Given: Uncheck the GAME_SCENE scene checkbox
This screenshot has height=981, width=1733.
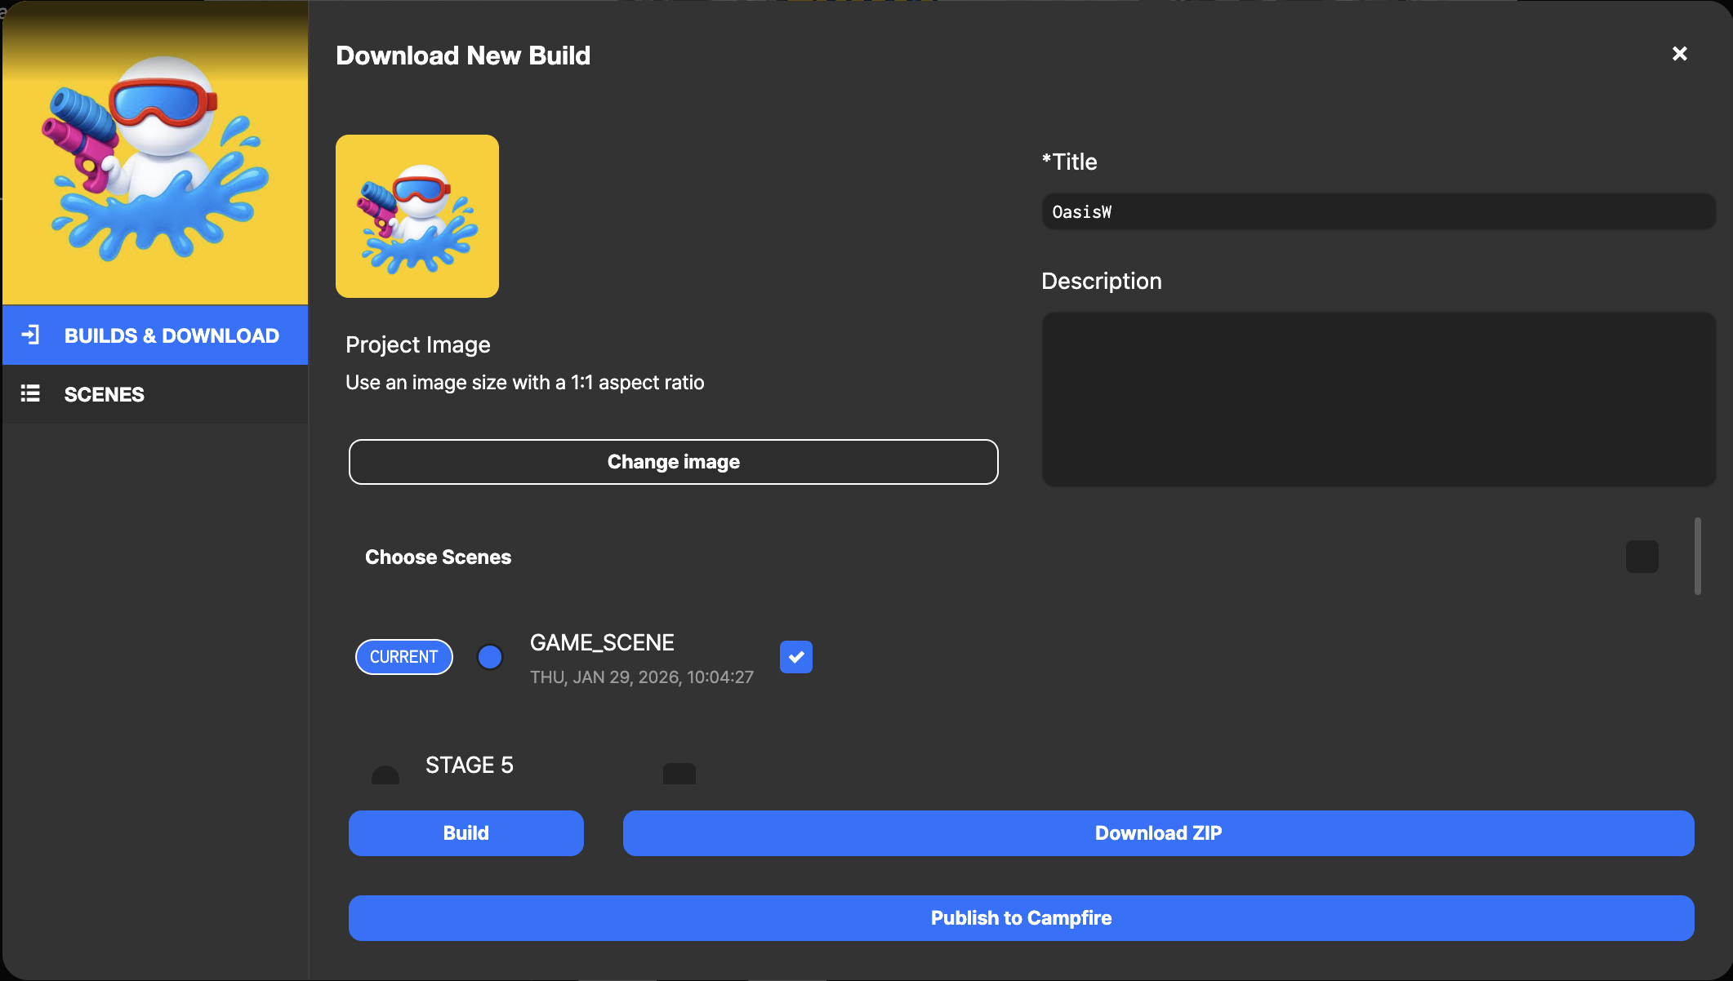Looking at the screenshot, I should [x=795, y=657].
